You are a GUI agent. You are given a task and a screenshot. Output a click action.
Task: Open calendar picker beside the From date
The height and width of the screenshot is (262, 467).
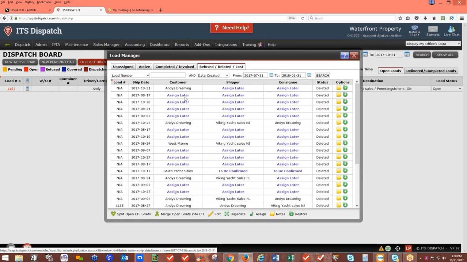pos(271,75)
